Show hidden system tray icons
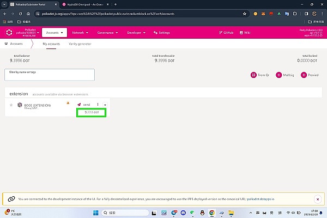 (251, 213)
